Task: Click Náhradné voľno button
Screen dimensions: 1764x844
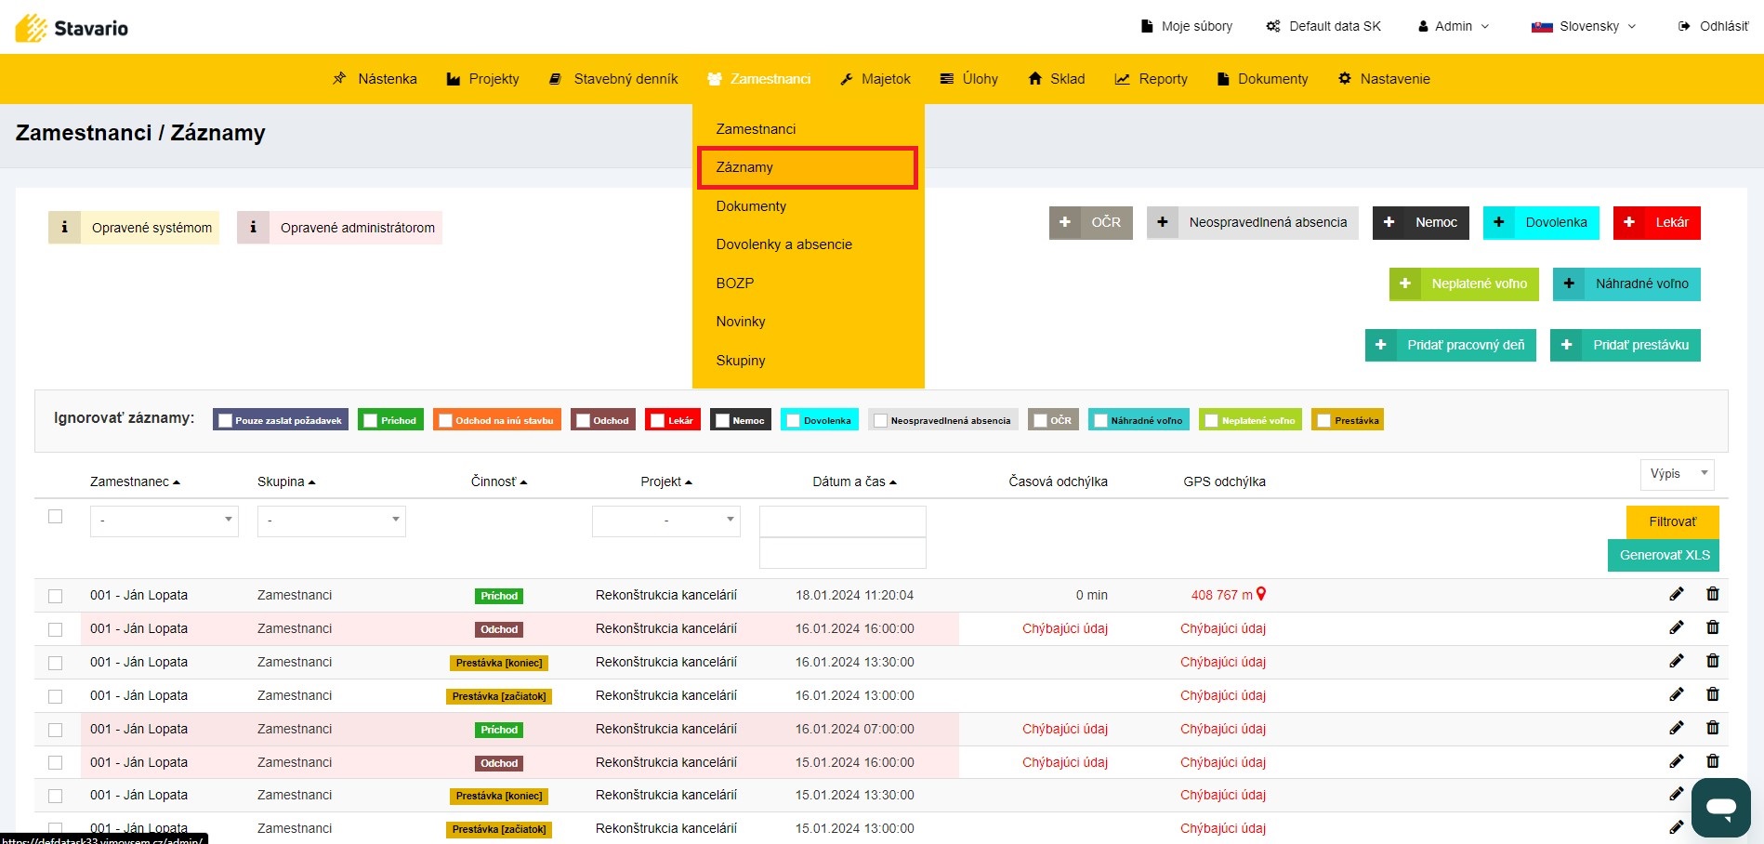Action: (1626, 284)
